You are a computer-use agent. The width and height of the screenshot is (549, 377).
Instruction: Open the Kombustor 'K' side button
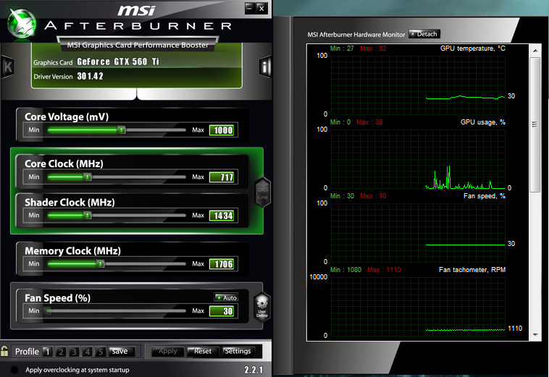[8, 68]
